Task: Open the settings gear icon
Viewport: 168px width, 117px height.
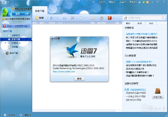Action: click(101, 18)
